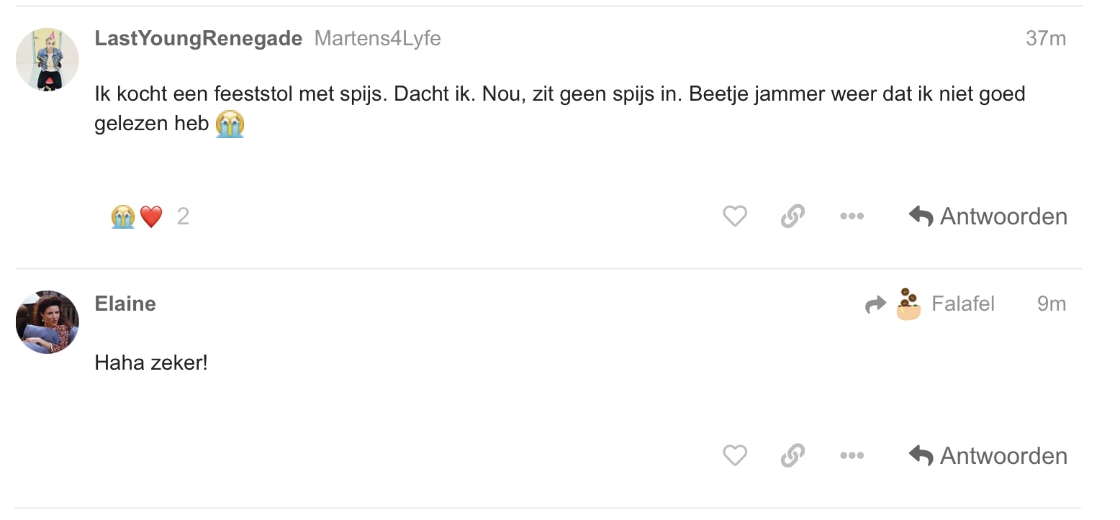The image size is (1120, 520).
Task: View who reacted via the count 2
Action: pos(183,216)
